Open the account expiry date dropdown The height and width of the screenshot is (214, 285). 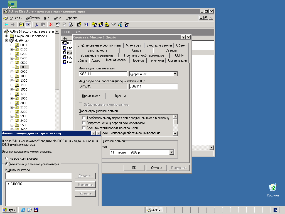171,152
